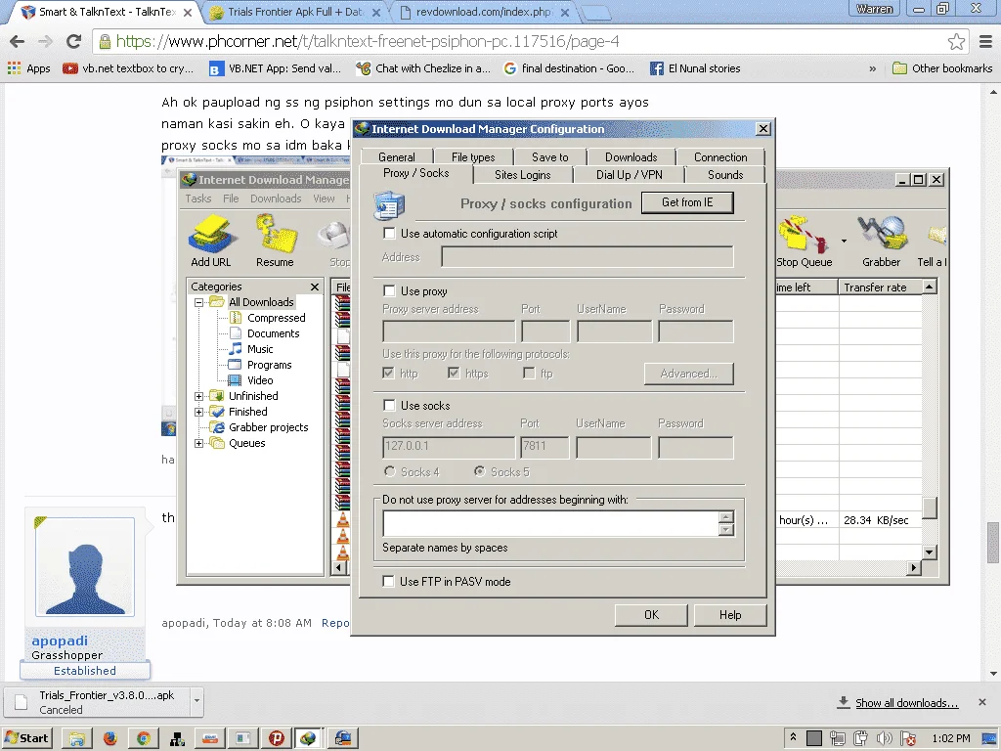
Task: Switch to the Connection tab
Action: pos(720,157)
